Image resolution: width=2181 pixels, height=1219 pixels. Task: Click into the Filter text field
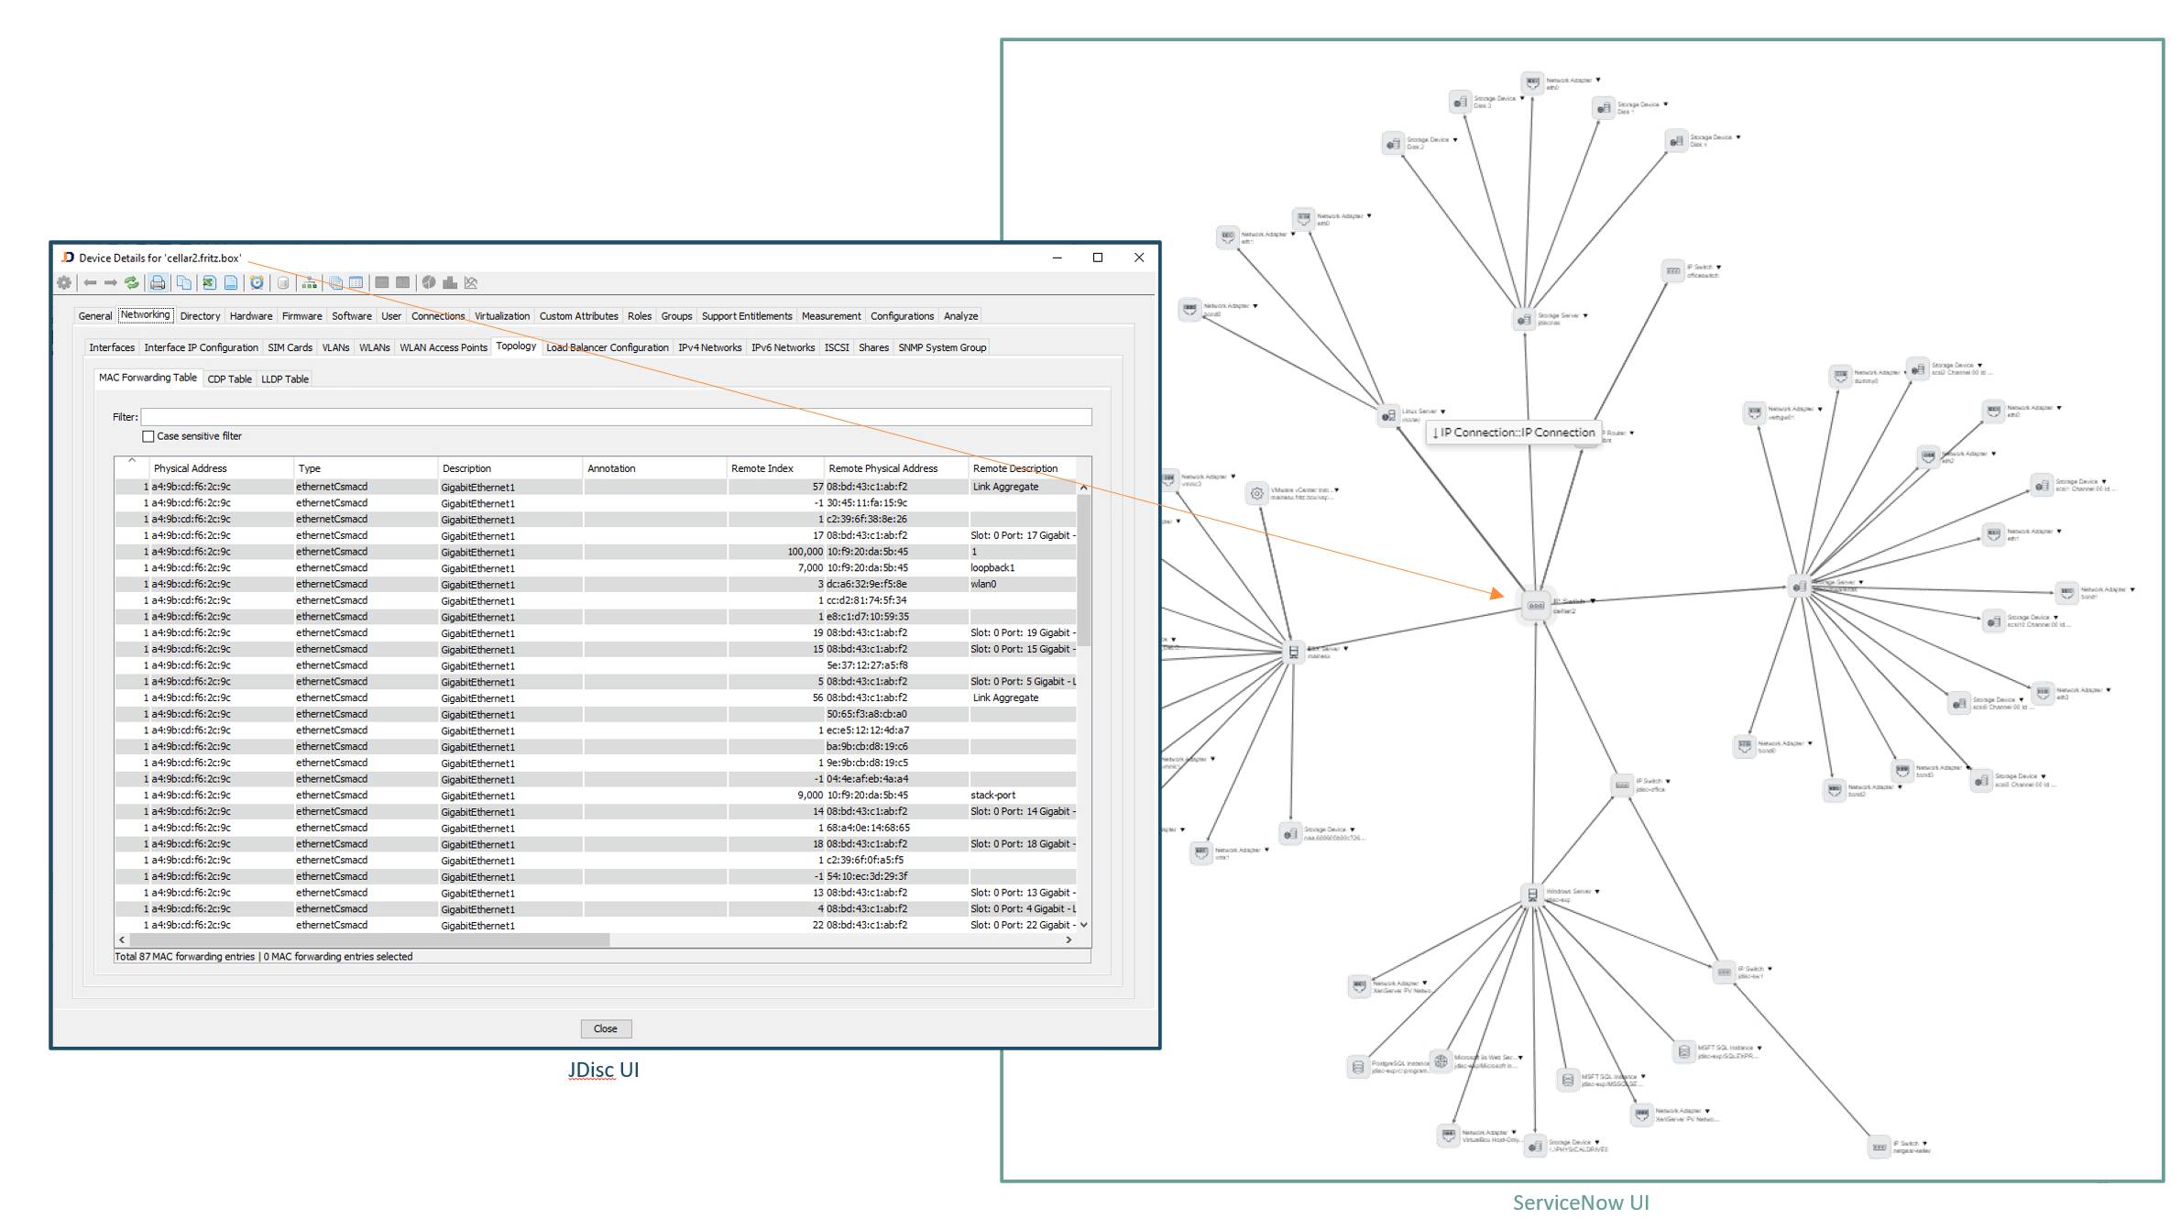[x=616, y=418]
